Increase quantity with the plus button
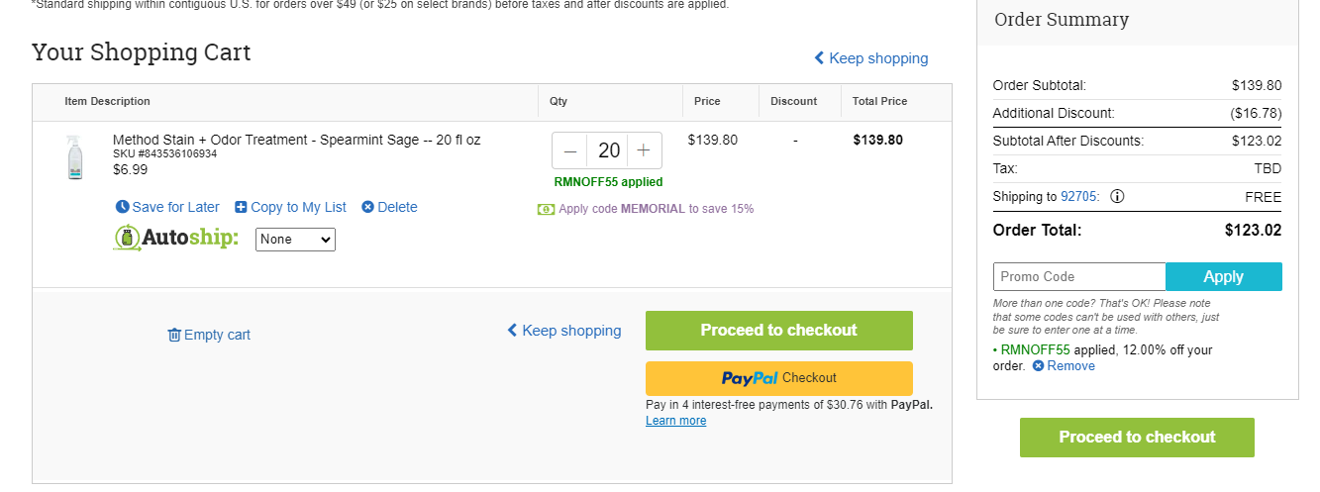 (x=644, y=150)
